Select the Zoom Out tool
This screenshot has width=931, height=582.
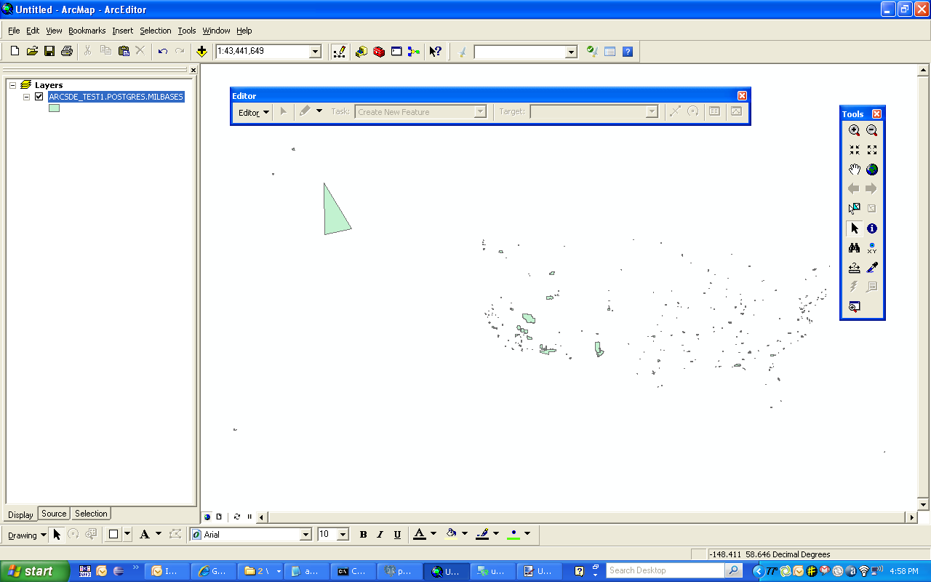click(872, 130)
